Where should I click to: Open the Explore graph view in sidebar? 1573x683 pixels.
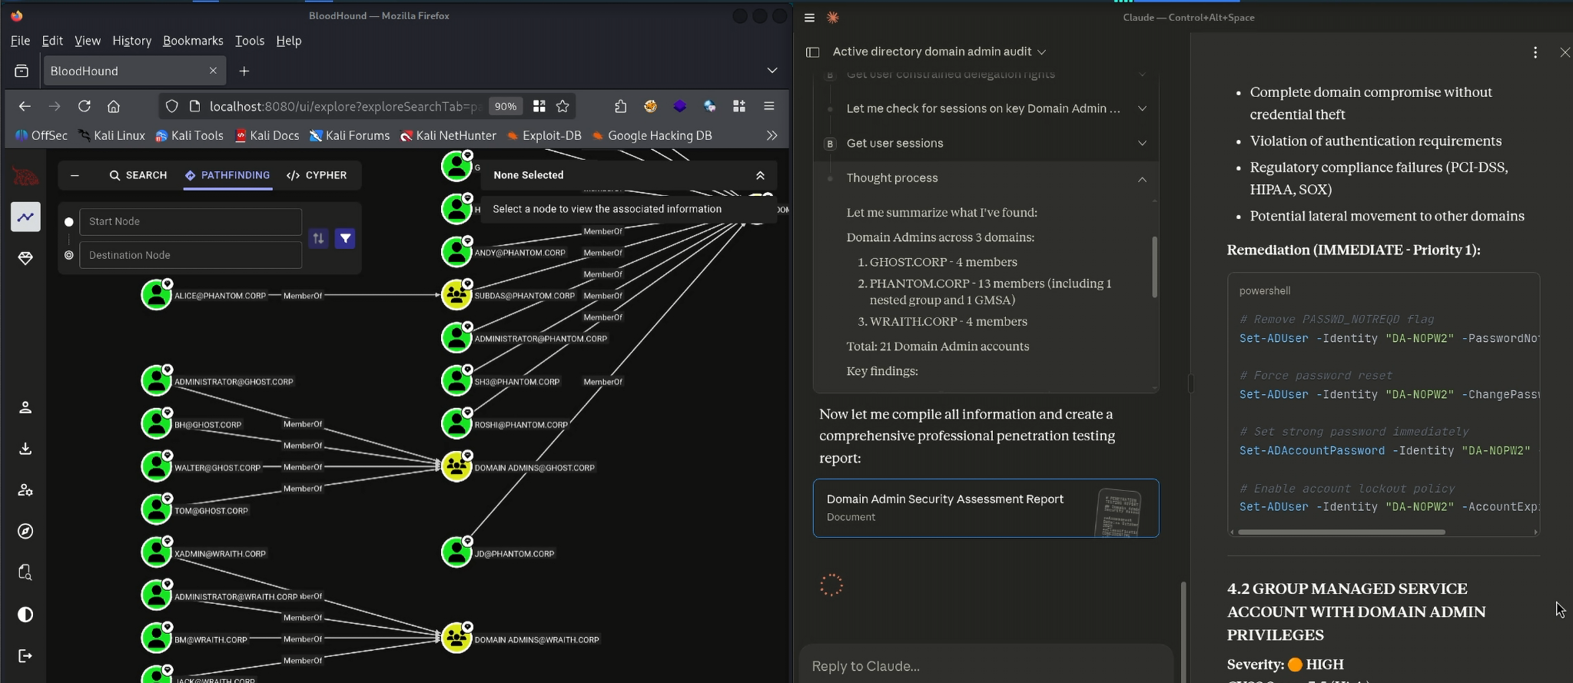point(25,217)
